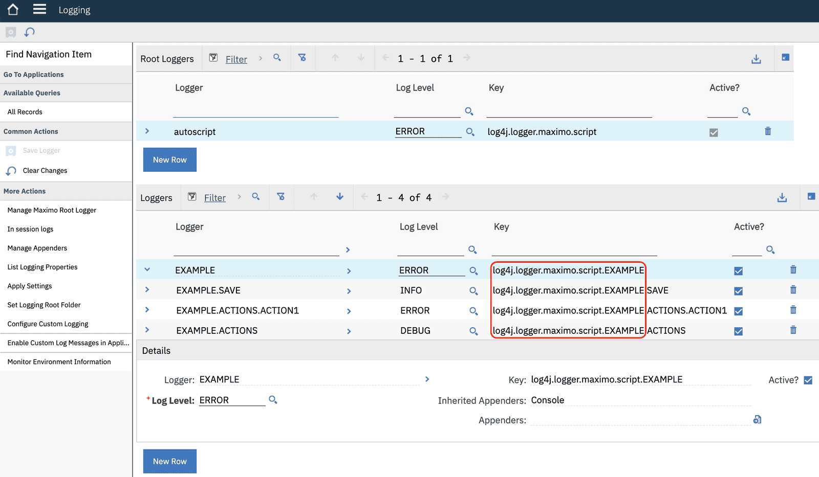Screen dimensions: 819x477
Task: Uncheck Active for the autoscript logger
Action: click(714, 131)
